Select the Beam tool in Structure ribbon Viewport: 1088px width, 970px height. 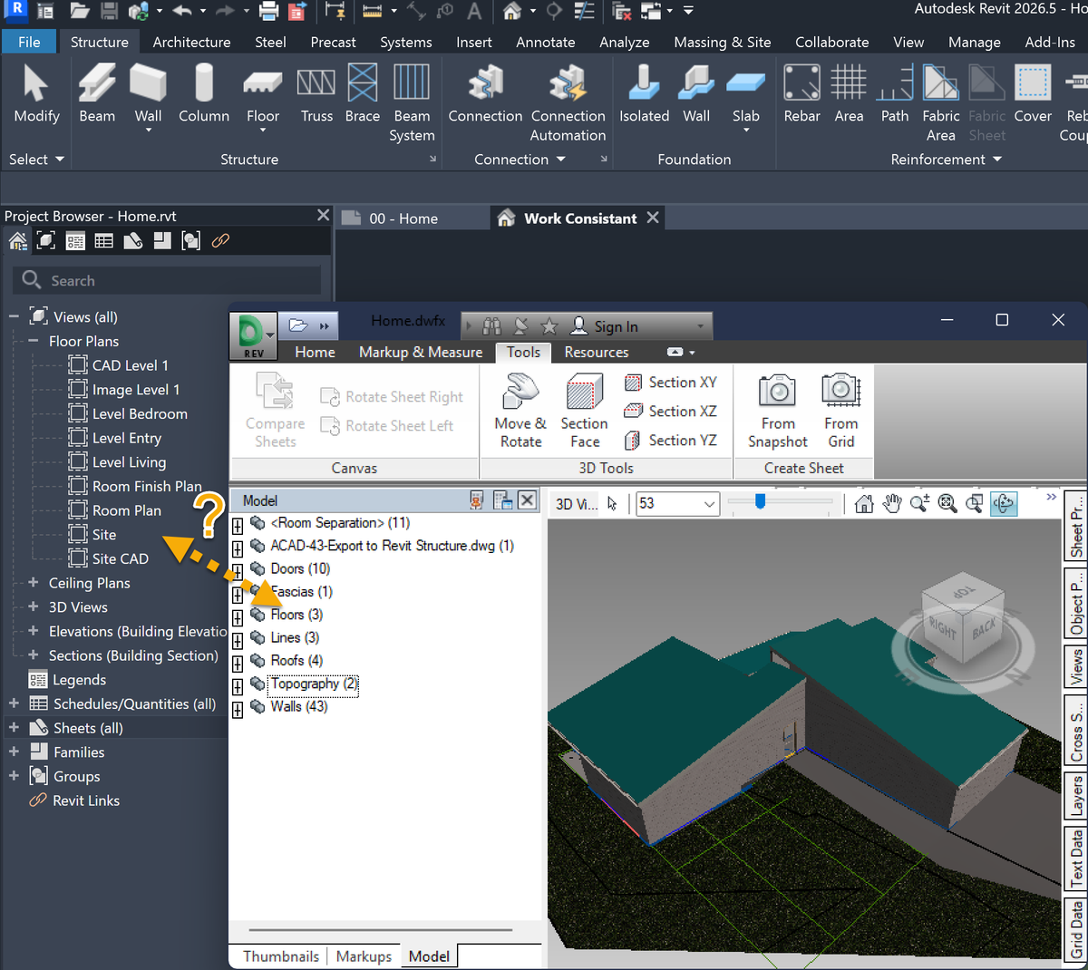(97, 94)
